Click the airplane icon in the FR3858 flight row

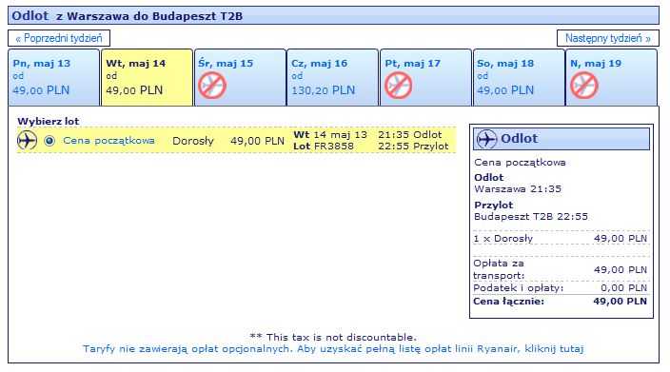click(27, 141)
